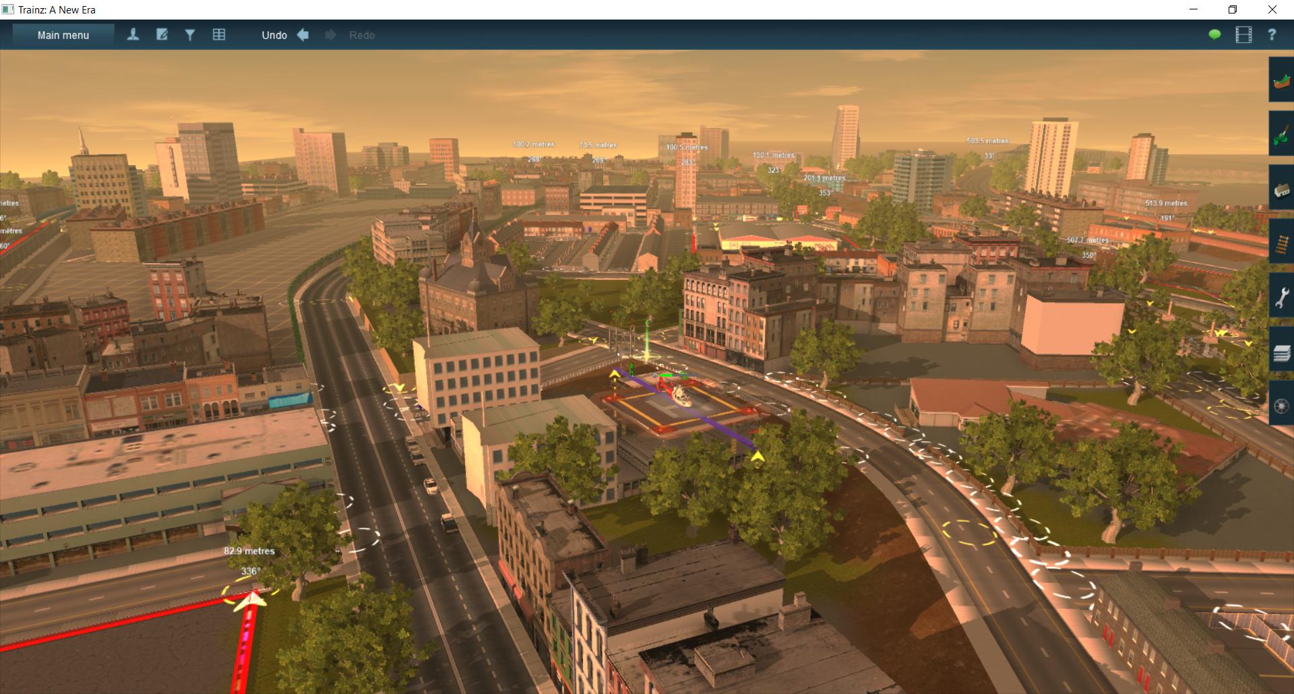Image resolution: width=1294 pixels, height=694 pixels.
Task: Open the edit note pencil icon
Action: pos(162,34)
